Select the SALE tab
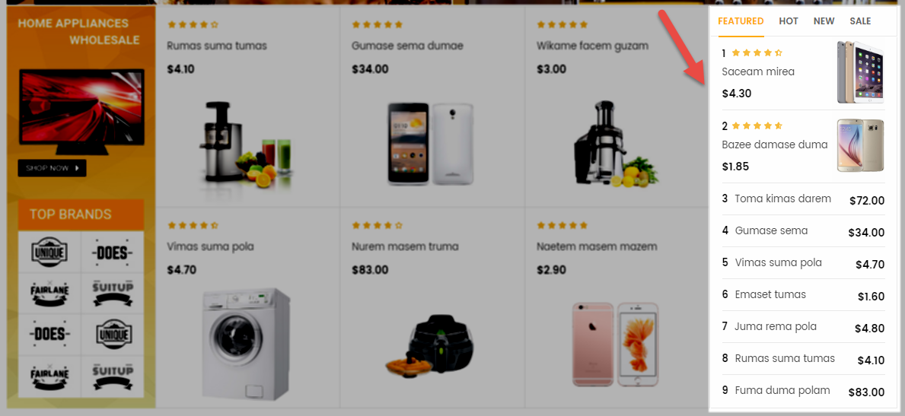 click(x=860, y=21)
